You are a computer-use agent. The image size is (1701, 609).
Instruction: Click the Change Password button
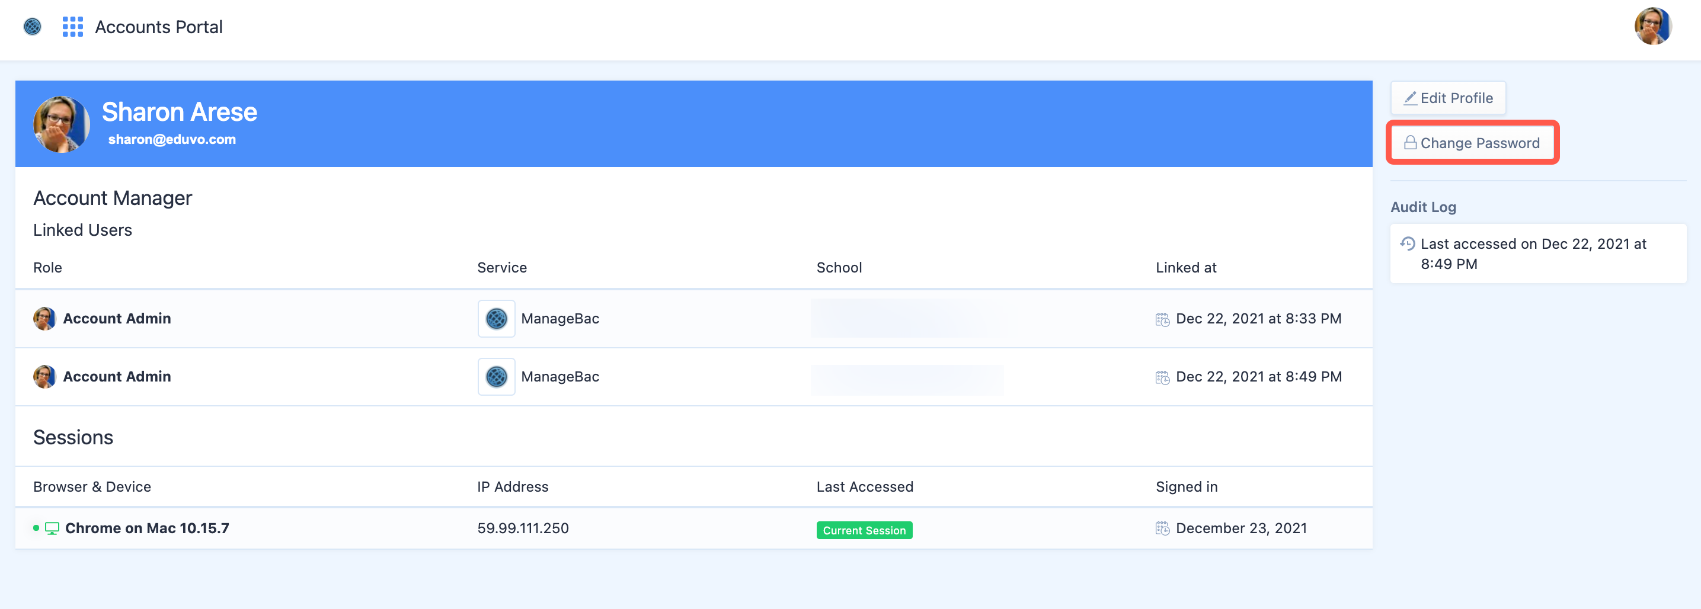click(x=1472, y=143)
